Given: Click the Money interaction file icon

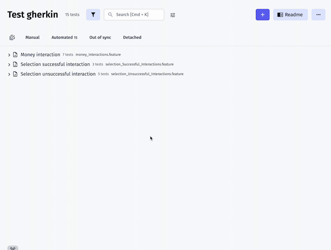Looking at the screenshot, I should [x=15, y=55].
